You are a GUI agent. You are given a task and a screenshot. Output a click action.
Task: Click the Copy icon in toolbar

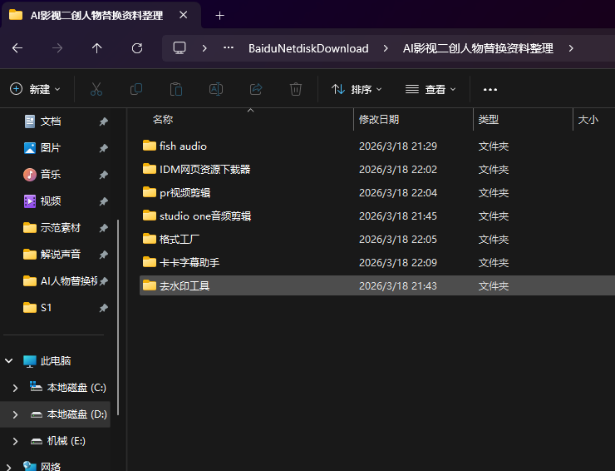coord(135,89)
